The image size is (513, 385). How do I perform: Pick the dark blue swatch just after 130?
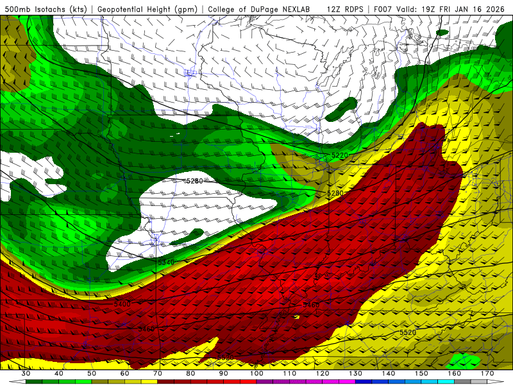pyautogui.click(x=364, y=382)
